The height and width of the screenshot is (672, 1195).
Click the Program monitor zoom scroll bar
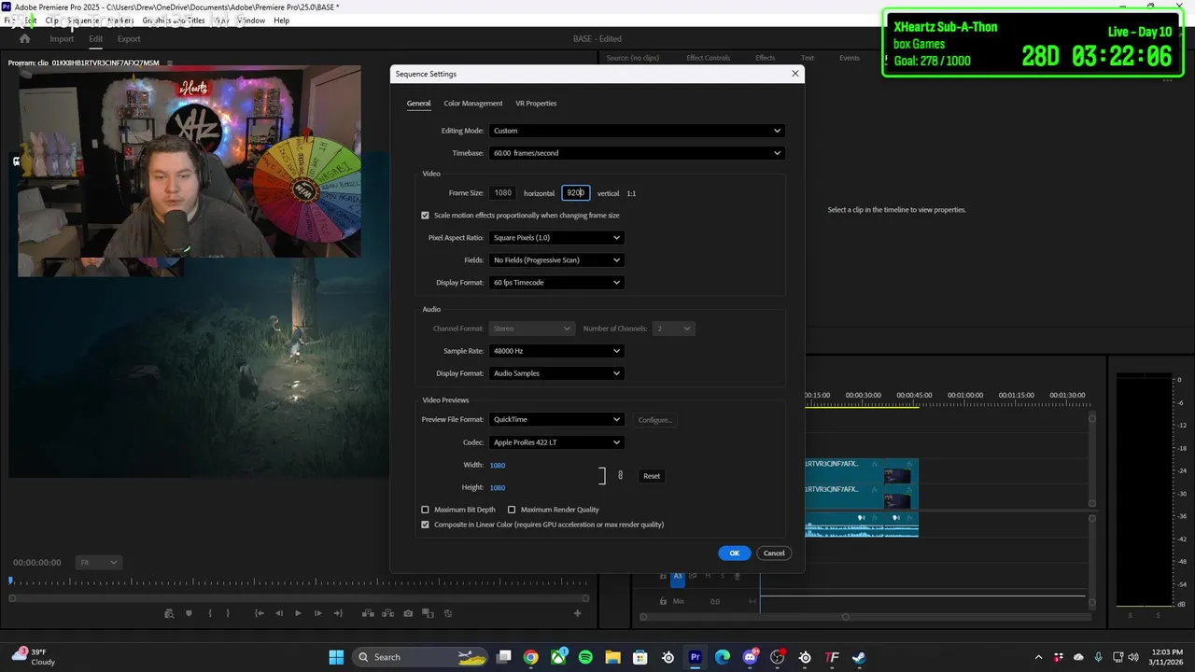pyautogui.click(x=299, y=598)
